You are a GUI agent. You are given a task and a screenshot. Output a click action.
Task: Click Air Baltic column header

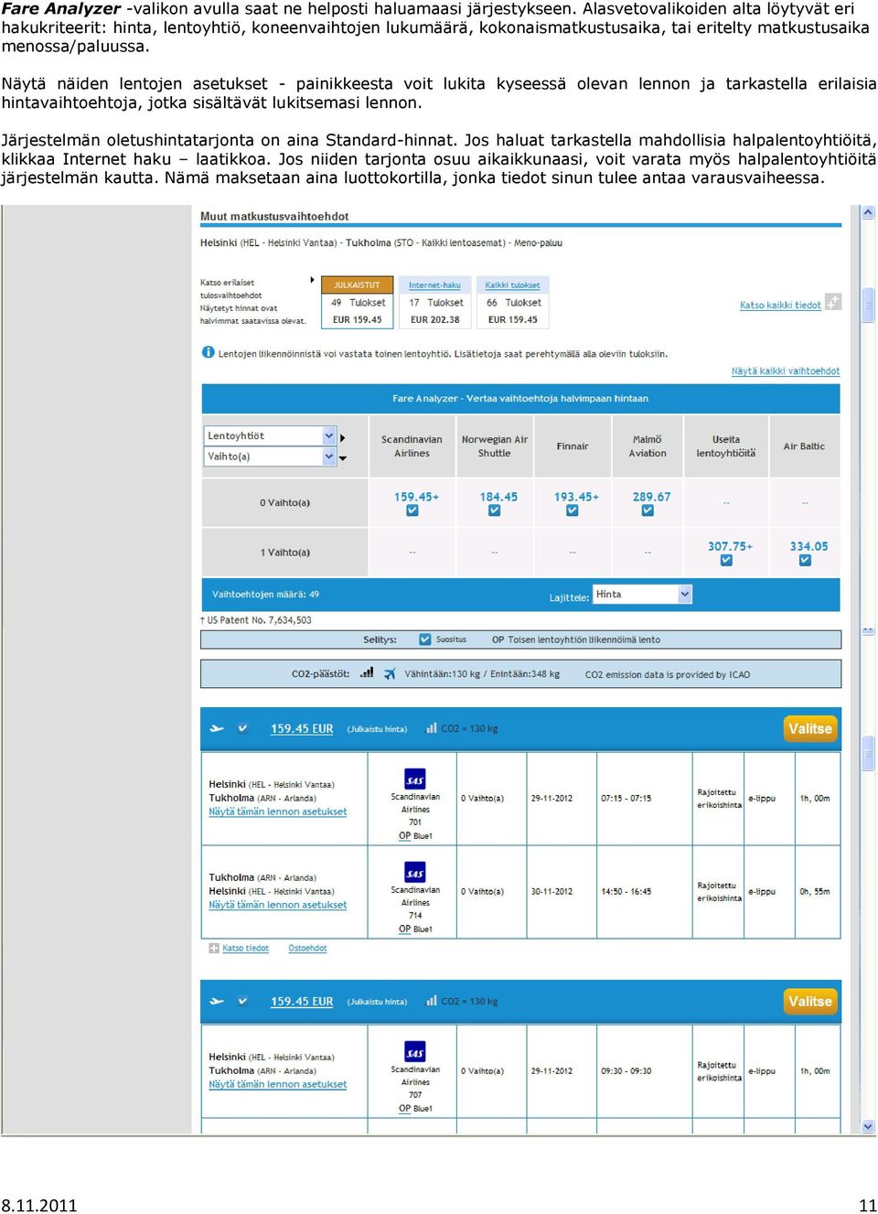tap(804, 446)
